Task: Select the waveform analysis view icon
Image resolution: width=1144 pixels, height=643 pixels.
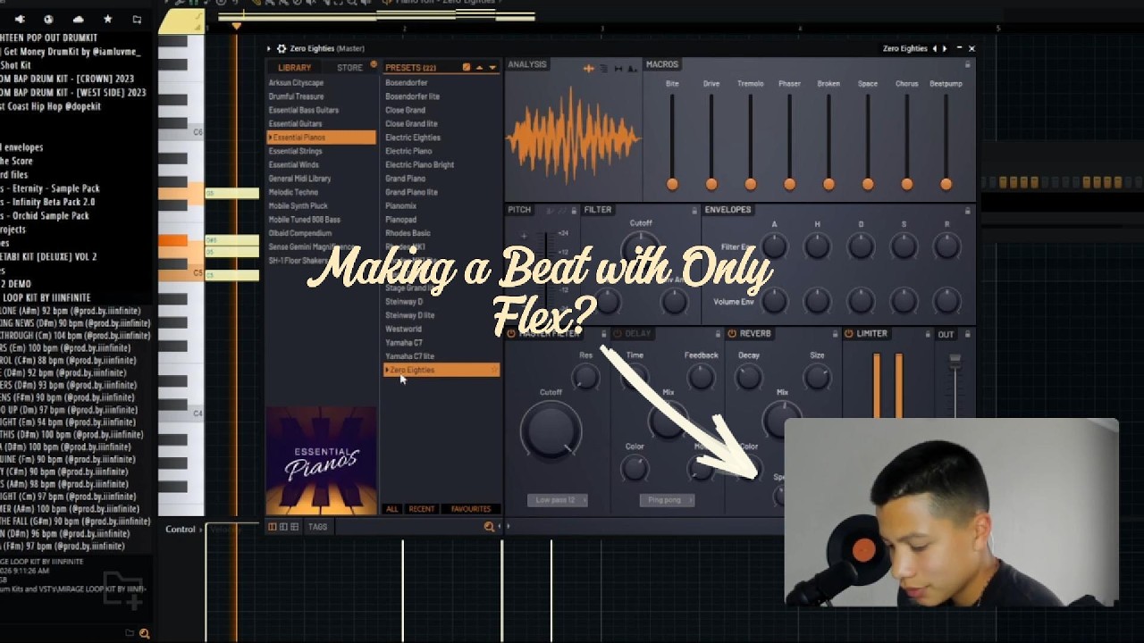Action: tap(588, 68)
